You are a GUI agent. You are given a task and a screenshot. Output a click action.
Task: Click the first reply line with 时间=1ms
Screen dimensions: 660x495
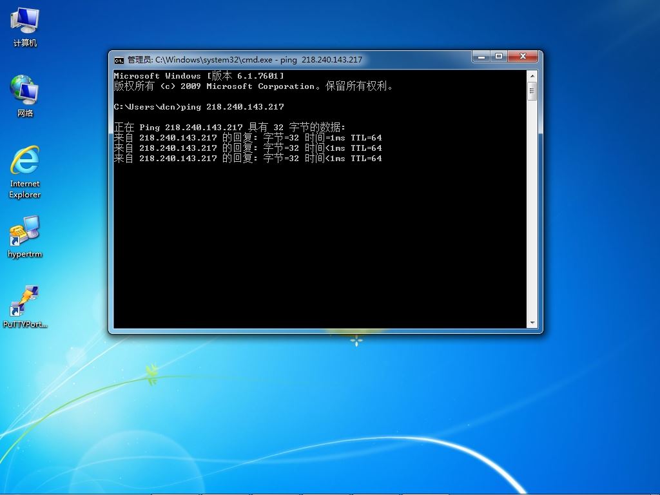[x=248, y=138]
